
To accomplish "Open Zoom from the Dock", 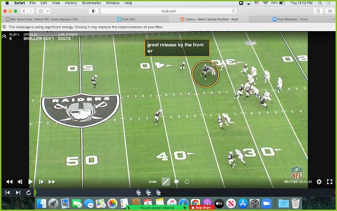I will [266, 204].
